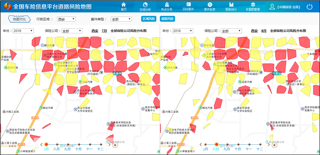Click the 道路风险 button
Screen dimensions: 320x155
coord(167,19)
